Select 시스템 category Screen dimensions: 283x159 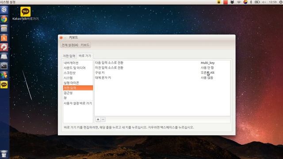(x=78, y=78)
